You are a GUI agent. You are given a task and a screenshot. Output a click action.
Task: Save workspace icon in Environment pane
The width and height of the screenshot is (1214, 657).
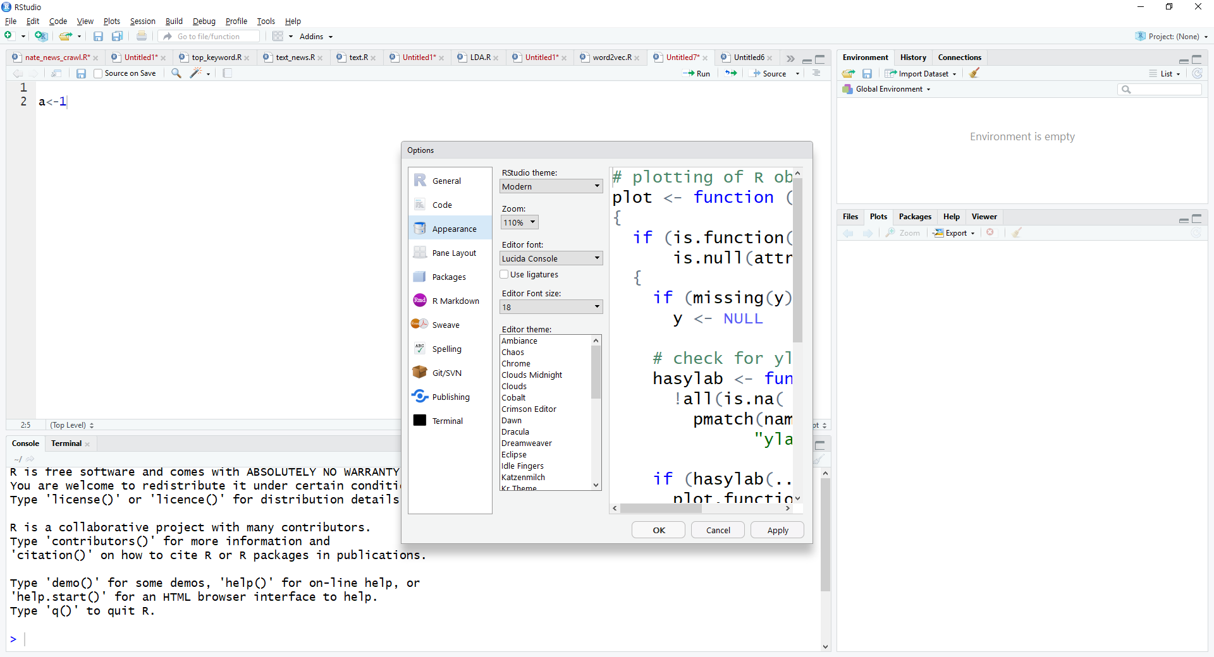[x=868, y=73]
